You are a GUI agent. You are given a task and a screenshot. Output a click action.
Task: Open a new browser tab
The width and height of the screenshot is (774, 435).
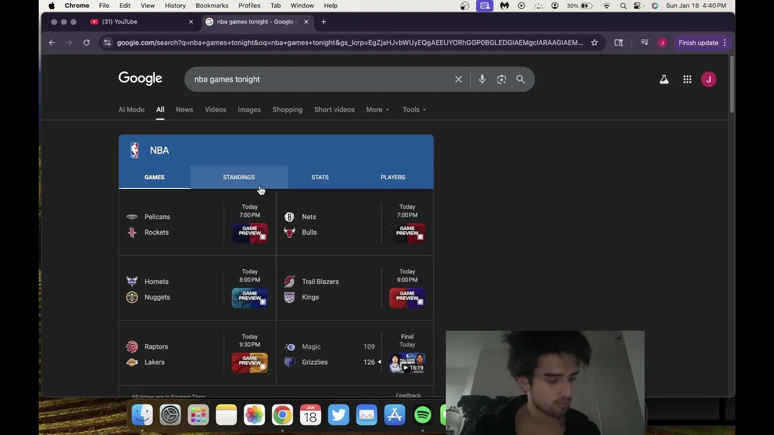[x=324, y=22]
